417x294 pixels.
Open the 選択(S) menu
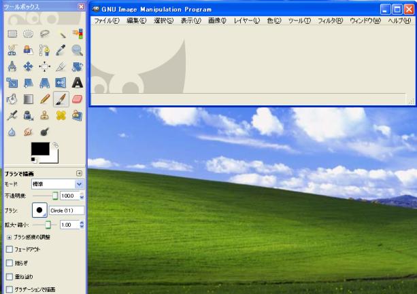pyautogui.click(x=163, y=20)
